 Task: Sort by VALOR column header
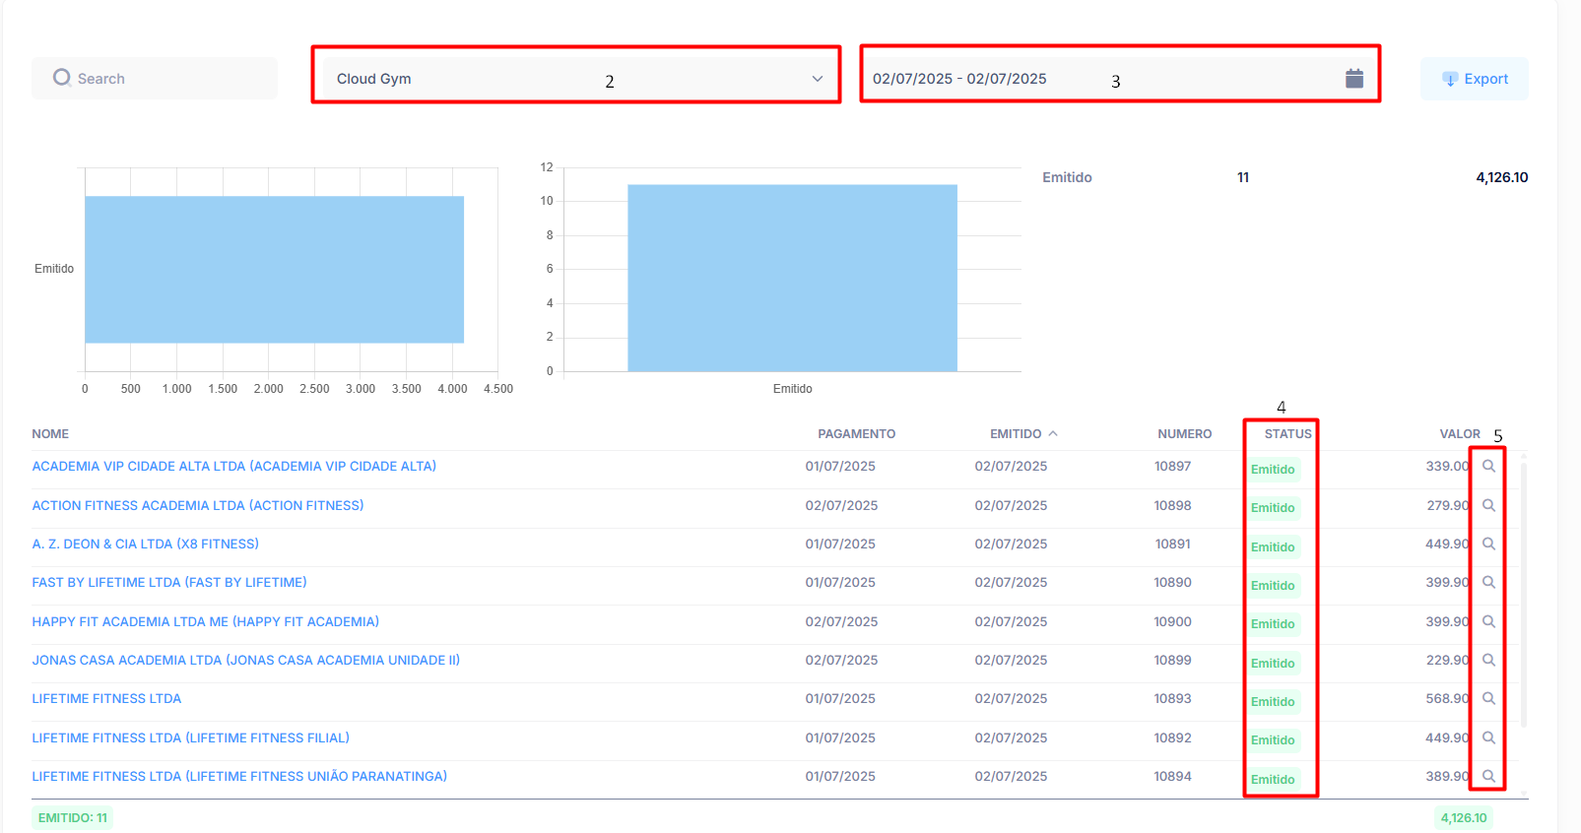1460,434
